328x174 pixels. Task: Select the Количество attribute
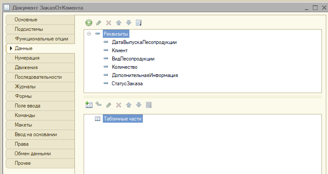(125, 67)
